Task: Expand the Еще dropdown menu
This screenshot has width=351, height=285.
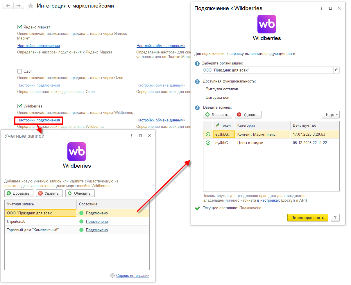Action: coord(331,114)
